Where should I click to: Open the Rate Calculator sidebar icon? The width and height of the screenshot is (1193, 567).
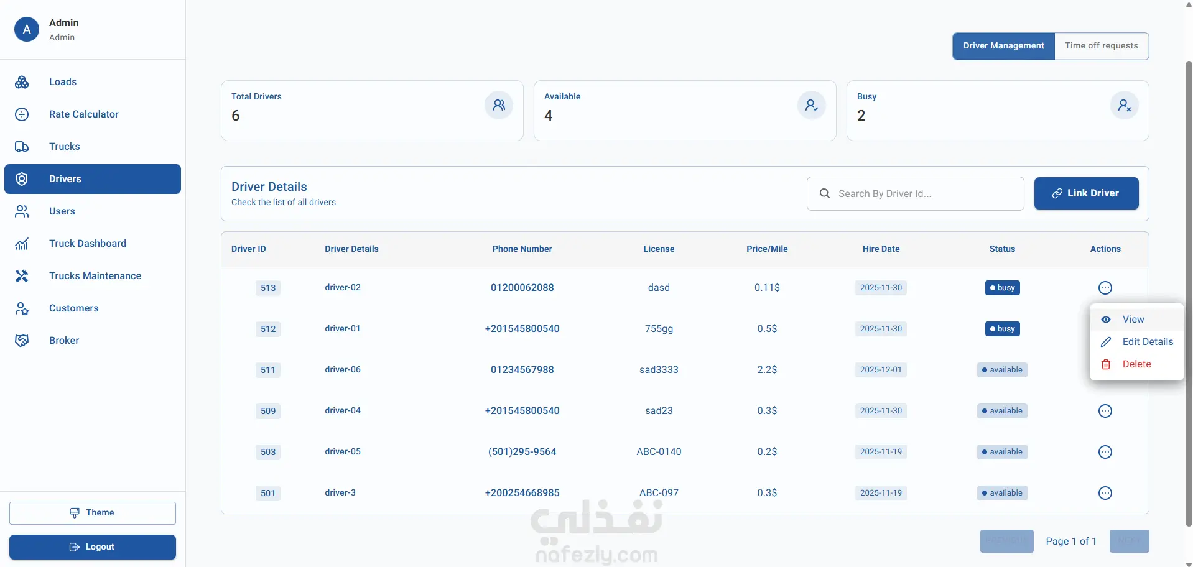point(22,114)
